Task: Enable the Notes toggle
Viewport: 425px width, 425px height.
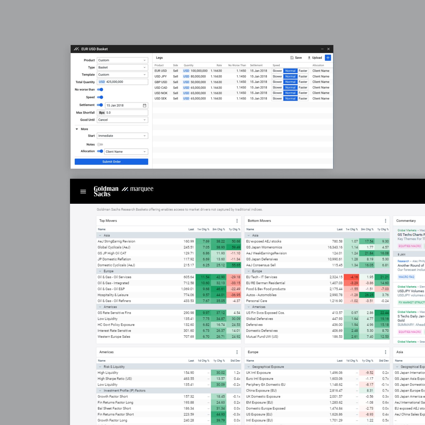Action: coord(100,145)
